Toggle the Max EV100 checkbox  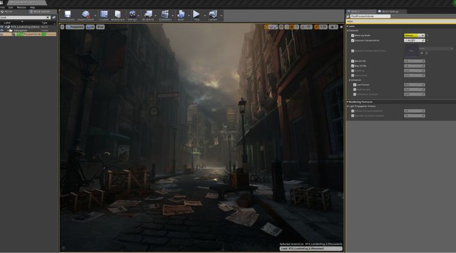pyautogui.click(x=353, y=66)
